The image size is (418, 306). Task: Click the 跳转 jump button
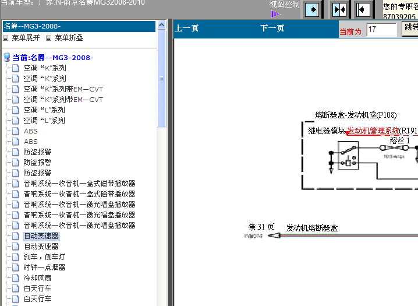coord(410,29)
